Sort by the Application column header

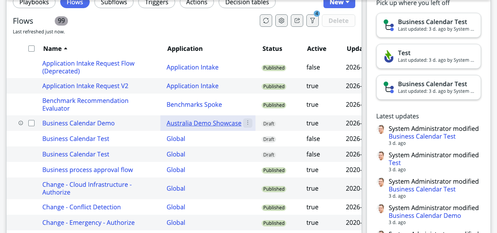(x=185, y=49)
